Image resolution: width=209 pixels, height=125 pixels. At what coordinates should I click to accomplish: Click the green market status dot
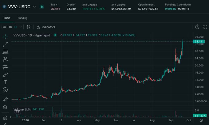coord(55,35)
